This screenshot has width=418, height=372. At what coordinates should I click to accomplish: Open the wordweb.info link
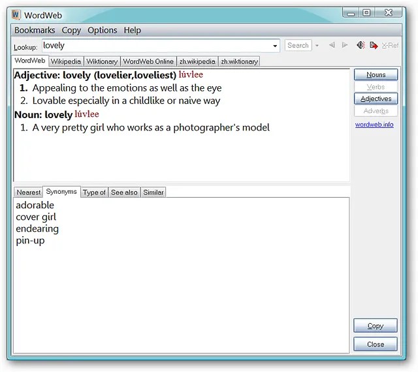tap(374, 125)
